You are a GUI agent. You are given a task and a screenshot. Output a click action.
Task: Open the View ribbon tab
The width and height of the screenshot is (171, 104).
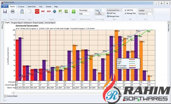pos(41,7)
